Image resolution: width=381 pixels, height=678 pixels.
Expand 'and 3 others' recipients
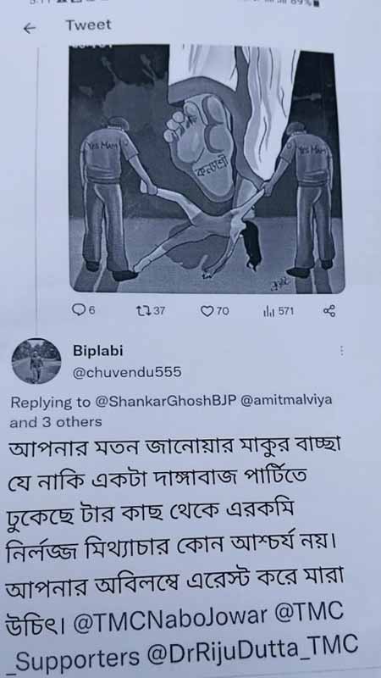(x=56, y=422)
